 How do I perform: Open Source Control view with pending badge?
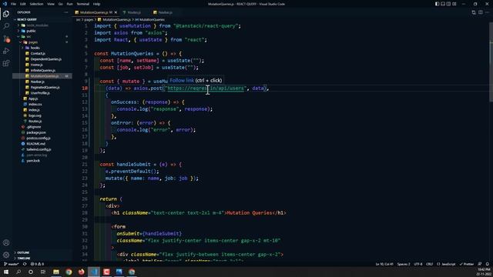[x=6, y=38]
